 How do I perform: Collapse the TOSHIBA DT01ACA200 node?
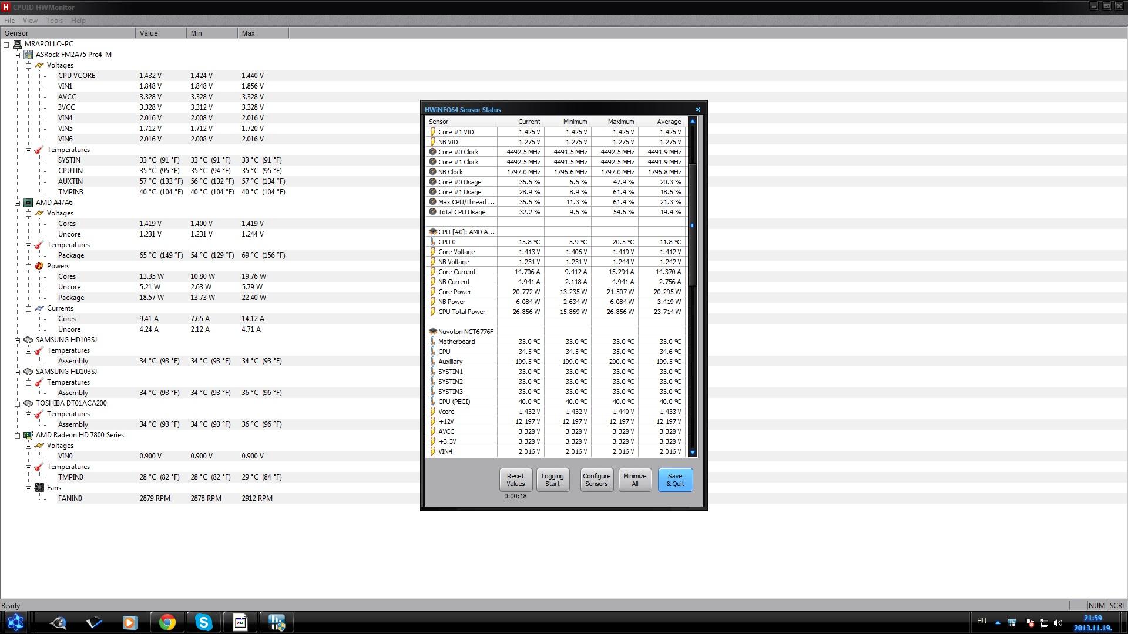[x=18, y=403]
